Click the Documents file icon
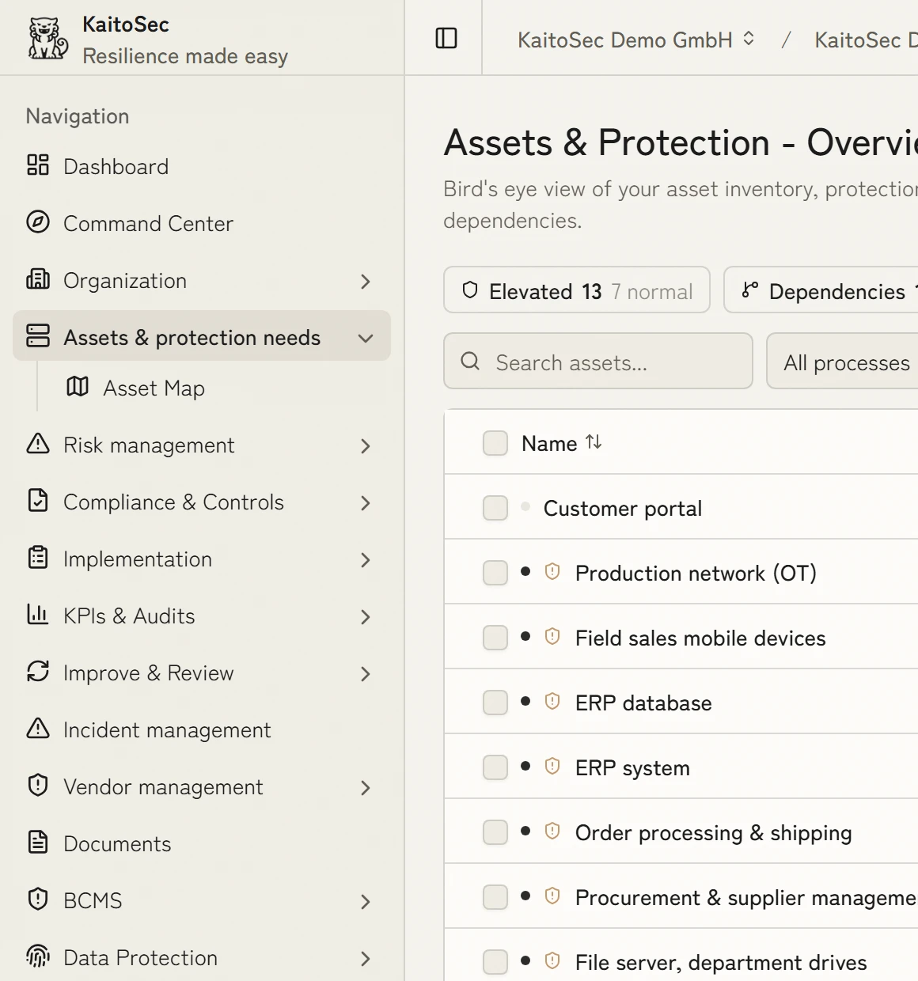918x981 pixels. click(38, 843)
